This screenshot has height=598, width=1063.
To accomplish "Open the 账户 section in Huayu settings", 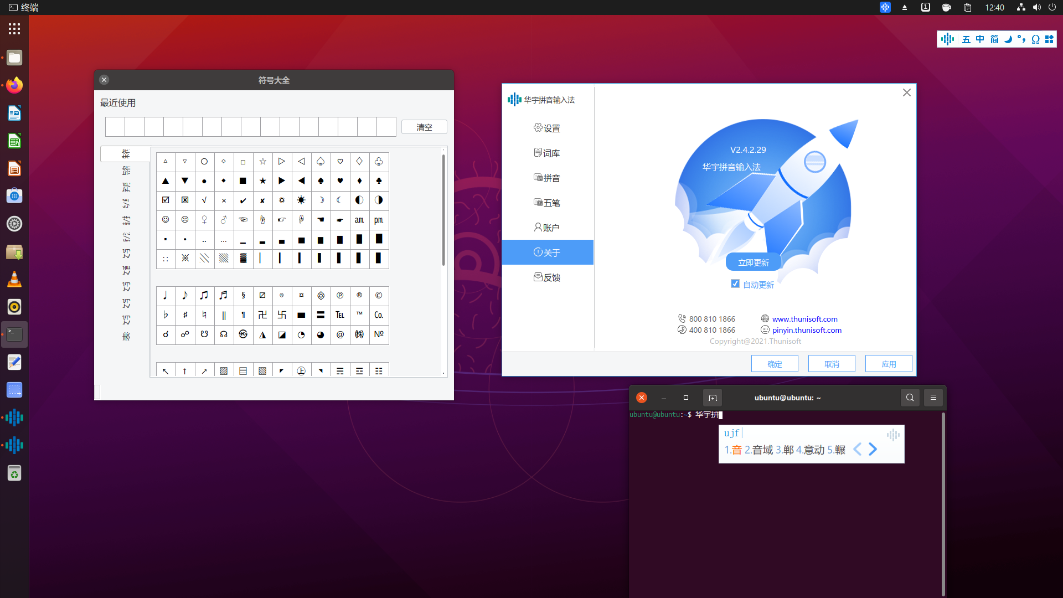I will click(548, 228).
